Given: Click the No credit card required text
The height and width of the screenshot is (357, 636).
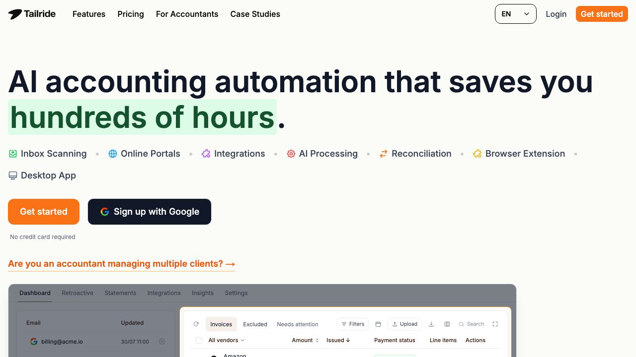Looking at the screenshot, I should coord(42,237).
